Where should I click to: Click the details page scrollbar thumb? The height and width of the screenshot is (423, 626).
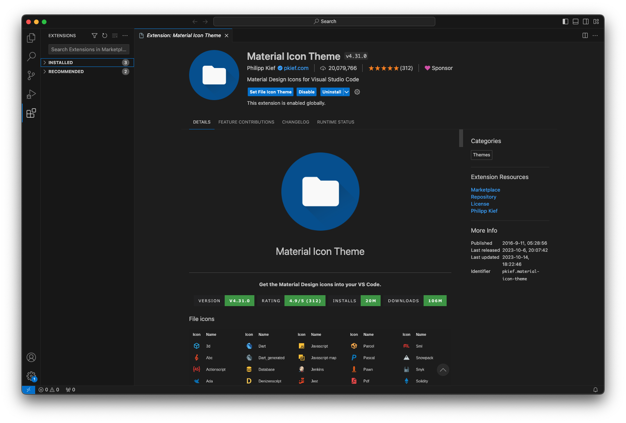click(461, 138)
